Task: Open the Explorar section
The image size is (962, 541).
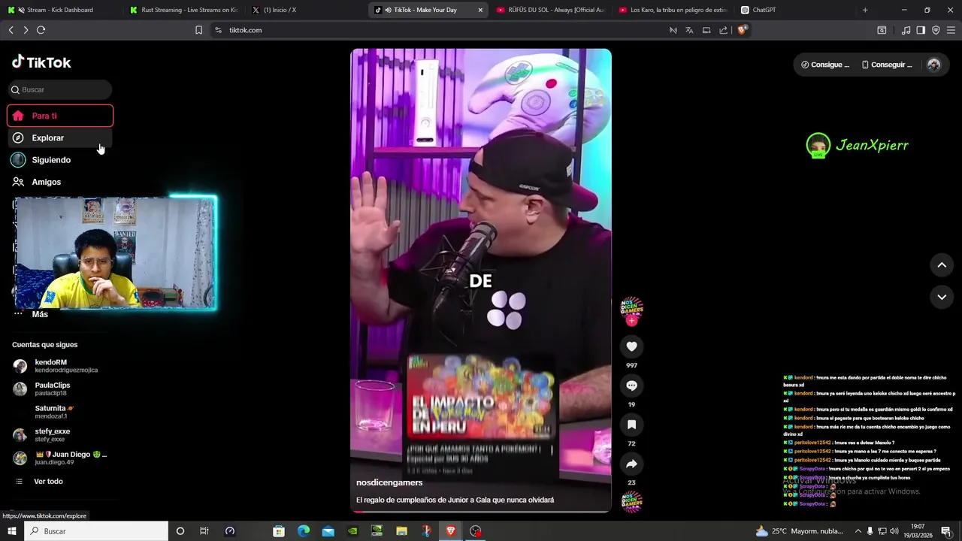Action: pos(60,138)
